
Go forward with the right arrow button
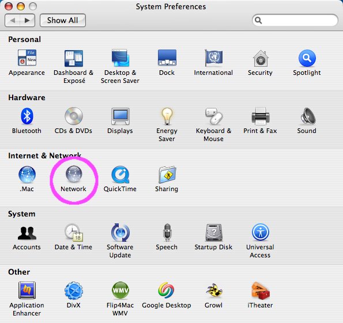tap(27, 20)
